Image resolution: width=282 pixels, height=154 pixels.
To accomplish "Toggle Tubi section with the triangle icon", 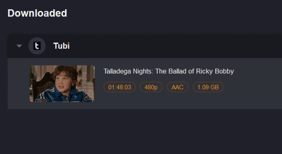I will (x=19, y=46).
